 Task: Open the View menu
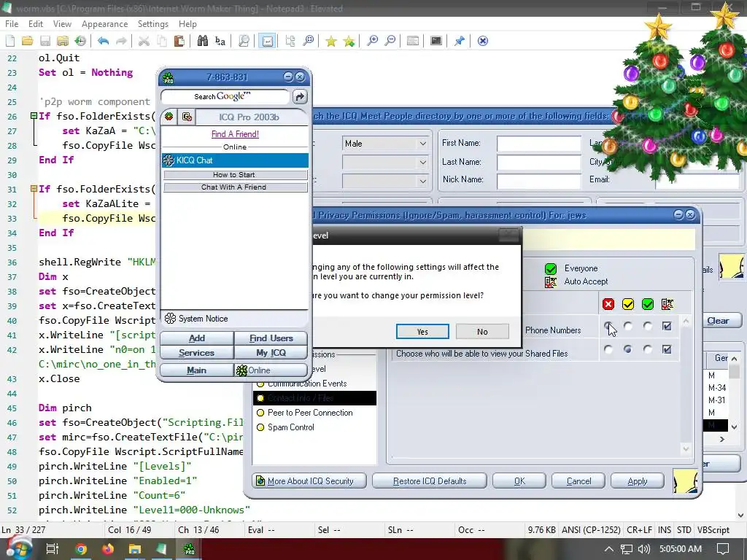tap(62, 24)
